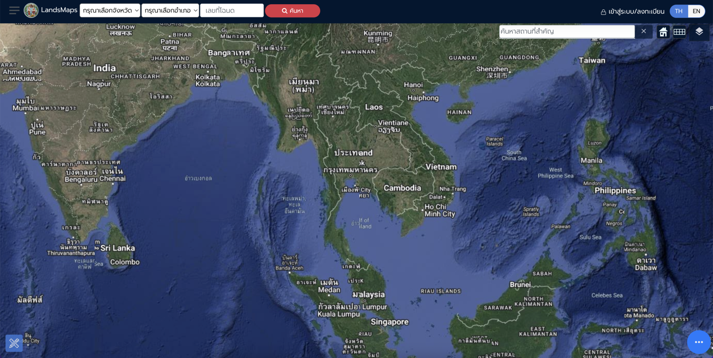The height and width of the screenshot is (358, 713).
Task: Open the blue three-dots chat bubble
Action: click(x=699, y=342)
